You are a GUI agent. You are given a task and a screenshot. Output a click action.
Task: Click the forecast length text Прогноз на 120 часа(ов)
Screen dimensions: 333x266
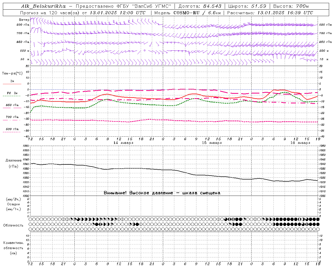pos(50,13)
